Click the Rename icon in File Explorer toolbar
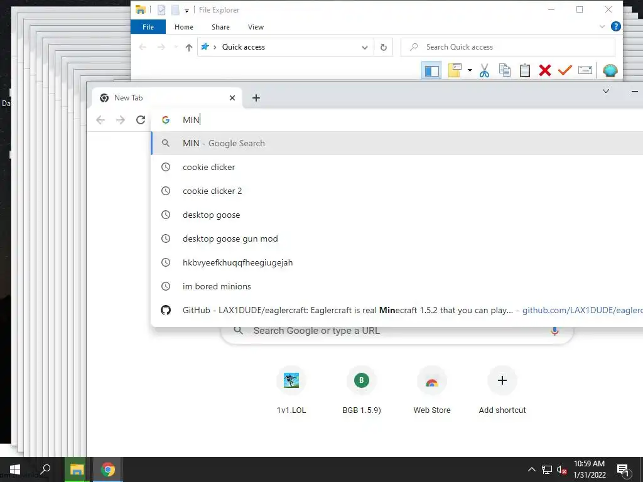Image resolution: width=643 pixels, height=482 pixels. tap(585, 70)
